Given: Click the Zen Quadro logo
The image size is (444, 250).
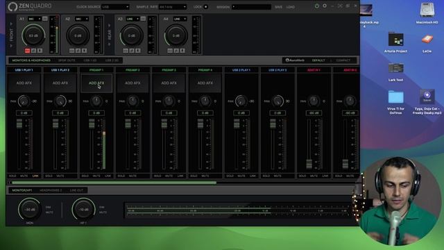Looking at the screenshot, I should click(29, 6).
